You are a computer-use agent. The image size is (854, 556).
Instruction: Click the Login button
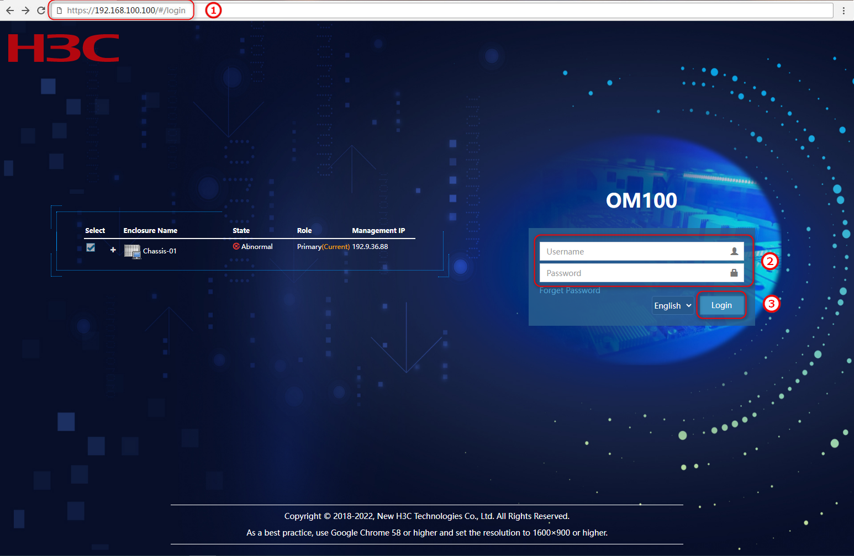721,305
